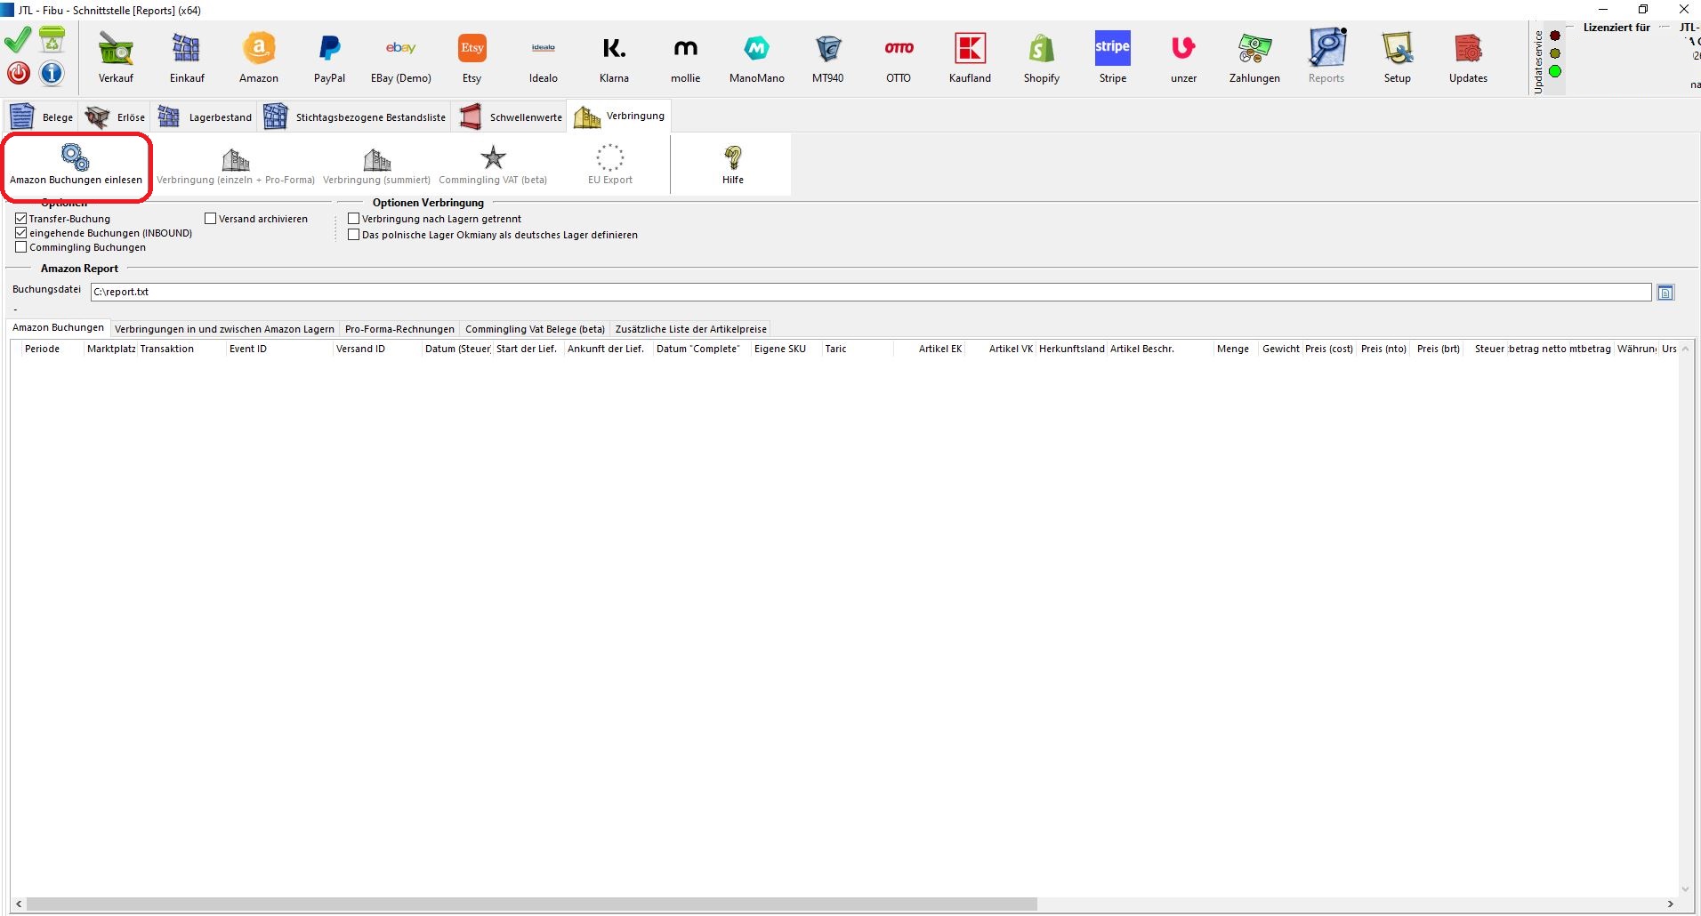1701x916 pixels.
Task: Open the Pro-Forma-Rechnungen tab
Action: pos(399,329)
